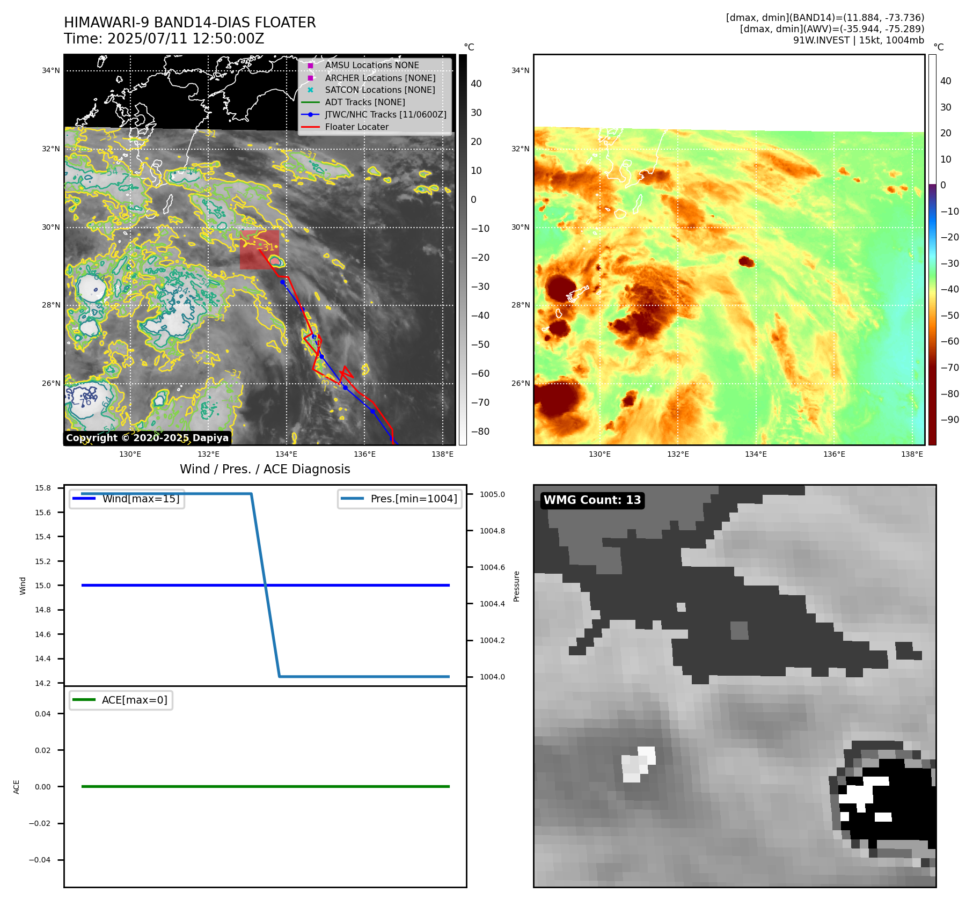
Task: Click the Wind / Pres. / ACE Diagnosis title
Action: 265,469
